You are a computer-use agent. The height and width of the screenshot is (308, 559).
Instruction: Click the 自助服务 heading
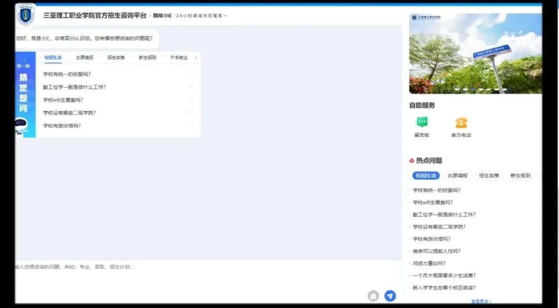422,105
